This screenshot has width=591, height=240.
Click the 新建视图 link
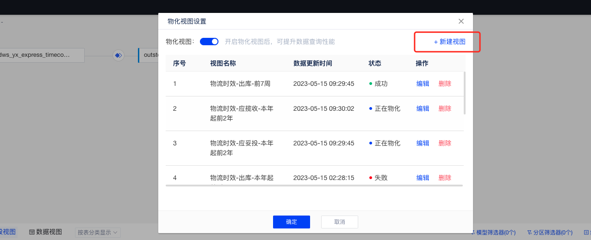coord(449,42)
